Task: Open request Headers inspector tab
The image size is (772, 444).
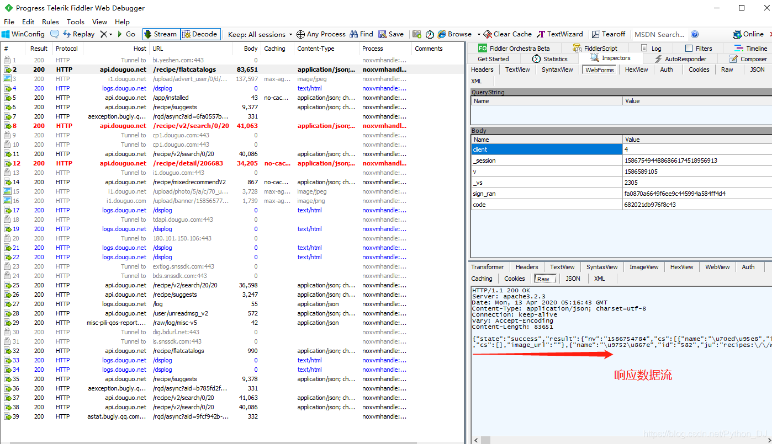Action: [x=482, y=69]
